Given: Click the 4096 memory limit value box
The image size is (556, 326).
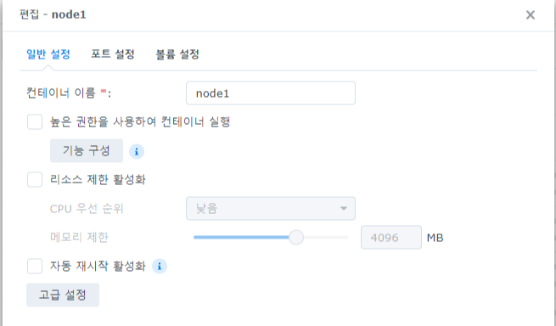Looking at the screenshot, I should pyautogui.click(x=391, y=238).
